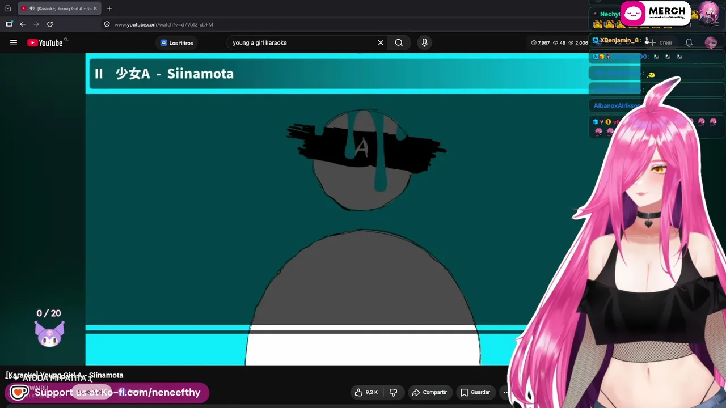This screenshot has height=408, width=726.
Task: Open YouTube notifications bell
Action: pyautogui.click(x=689, y=42)
